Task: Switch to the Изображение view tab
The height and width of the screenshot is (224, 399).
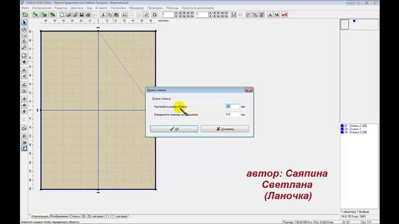Action: tap(59, 217)
